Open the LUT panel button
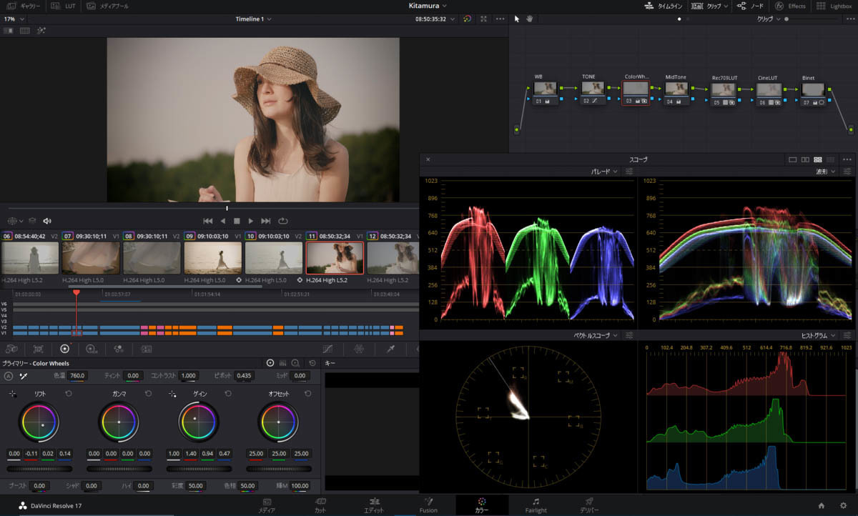Image resolution: width=858 pixels, height=516 pixels. click(x=65, y=6)
